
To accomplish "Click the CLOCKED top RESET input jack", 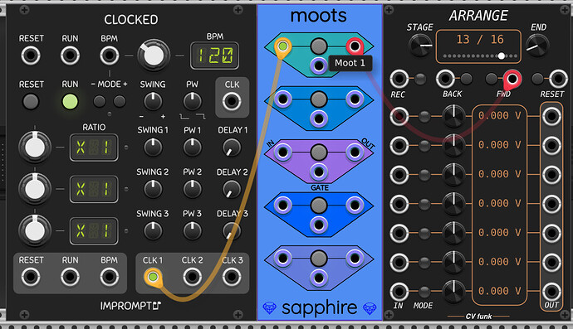I will pyautogui.click(x=31, y=56).
